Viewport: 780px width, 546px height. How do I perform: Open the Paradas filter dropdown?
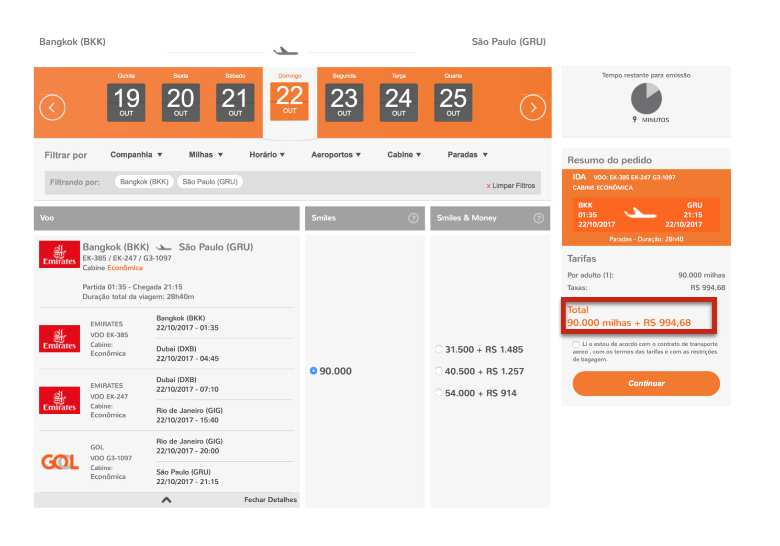468,155
